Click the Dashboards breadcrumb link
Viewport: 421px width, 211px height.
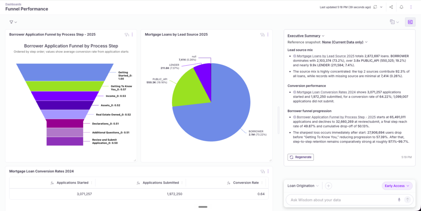pos(13,4)
